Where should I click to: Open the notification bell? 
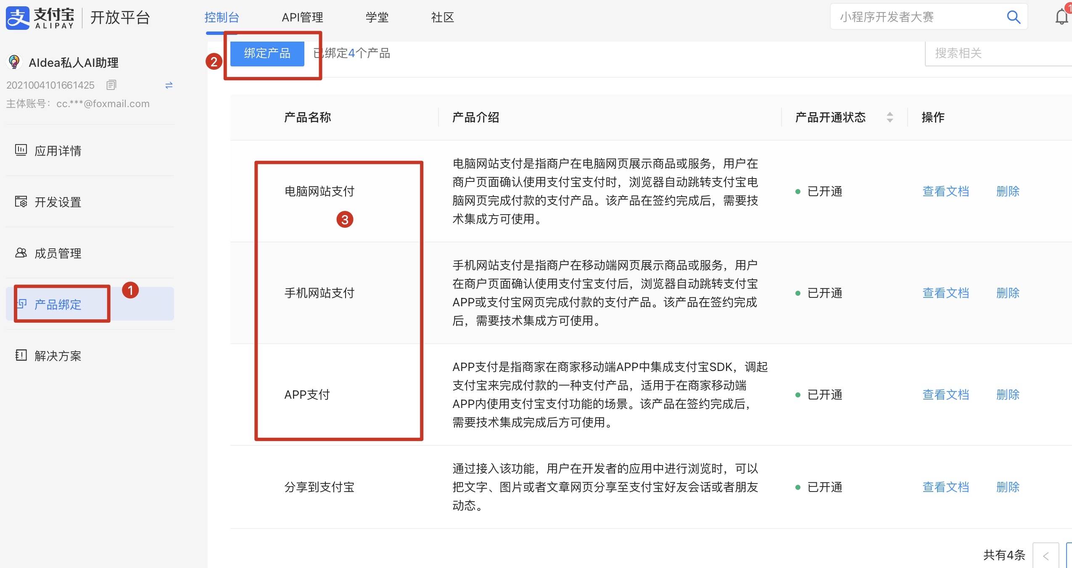pos(1061,17)
